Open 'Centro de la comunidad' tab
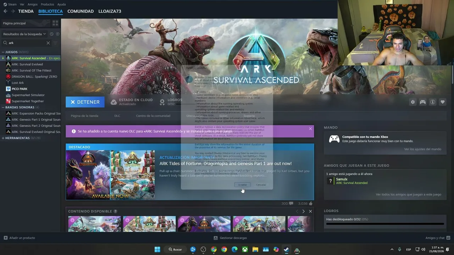 tap(153, 116)
